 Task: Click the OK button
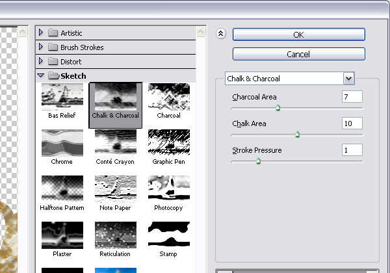point(299,34)
